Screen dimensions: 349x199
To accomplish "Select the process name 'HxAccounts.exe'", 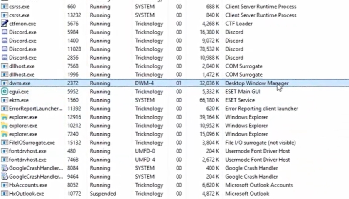I will click(28, 185).
